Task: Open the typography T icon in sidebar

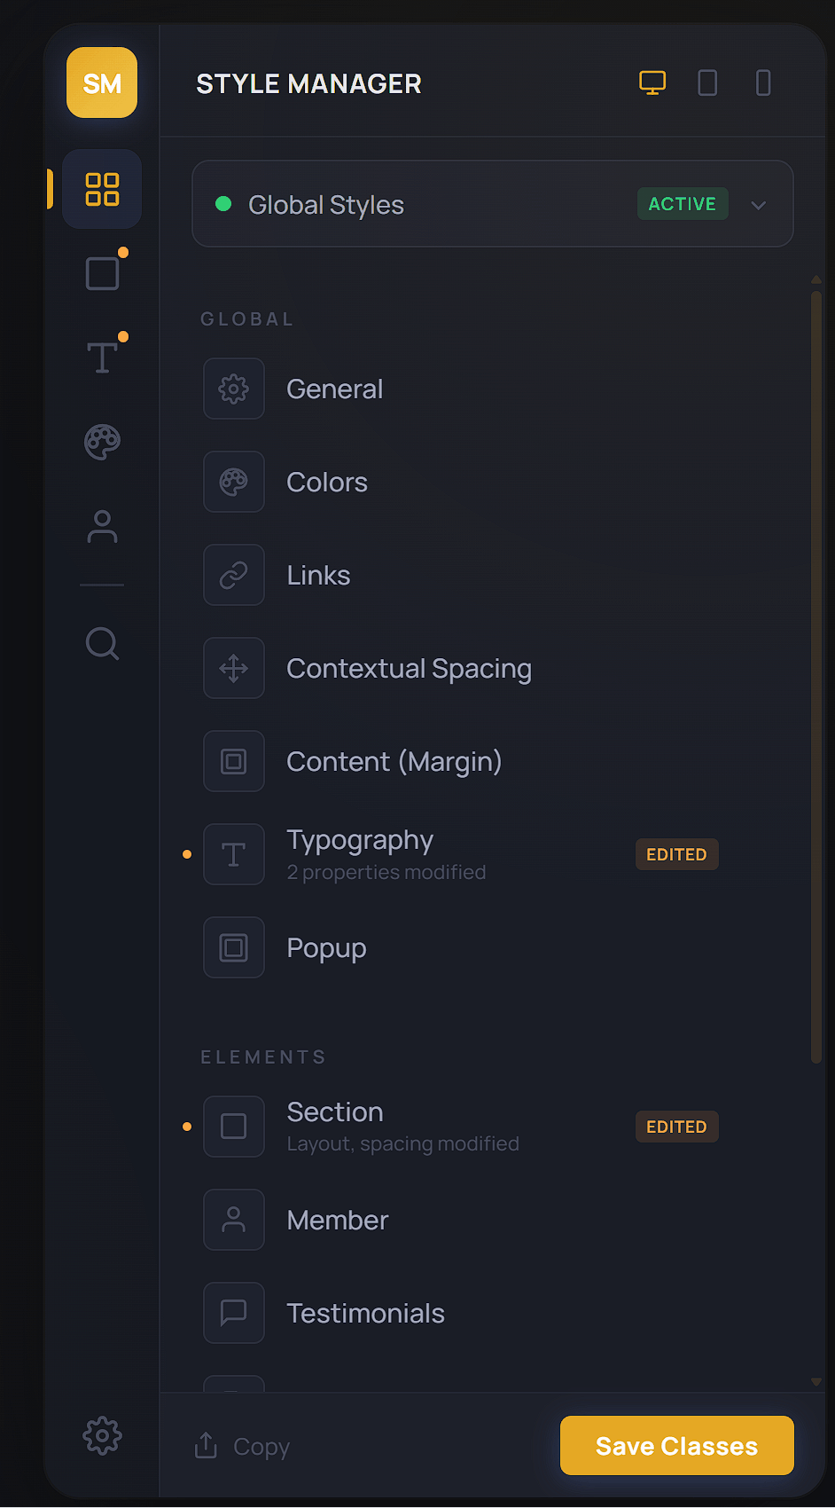Action: (102, 357)
